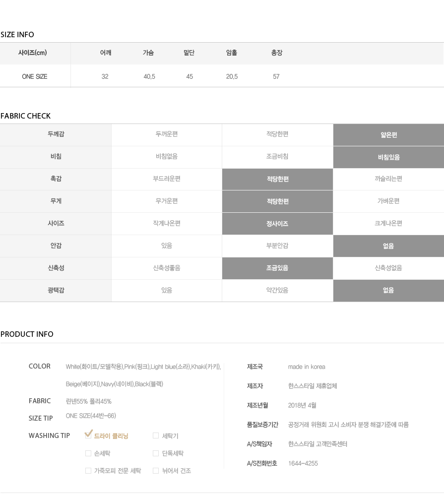444x496 pixels.
Task: Select the 밑단 column header
Action: click(x=189, y=53)
